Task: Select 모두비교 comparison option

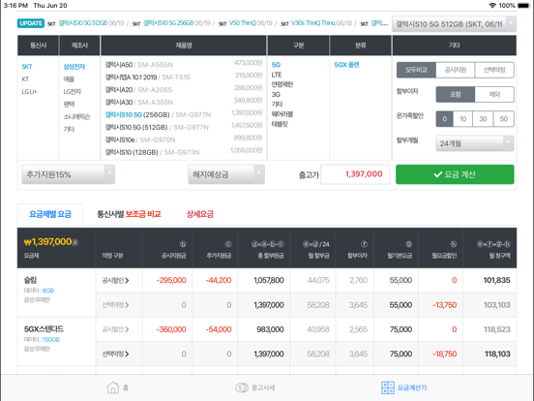Action: (x=416, y=70)
